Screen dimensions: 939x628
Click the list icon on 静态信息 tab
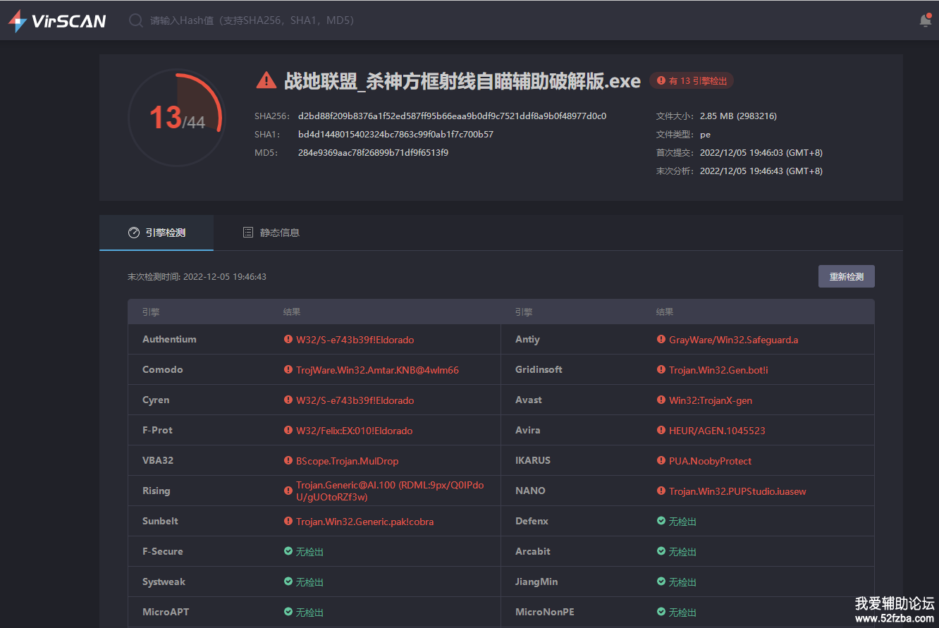[248, 233]
